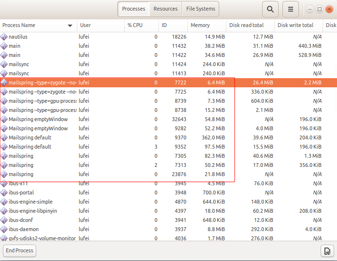Select the ibus-x11 process name

point(18,183)
